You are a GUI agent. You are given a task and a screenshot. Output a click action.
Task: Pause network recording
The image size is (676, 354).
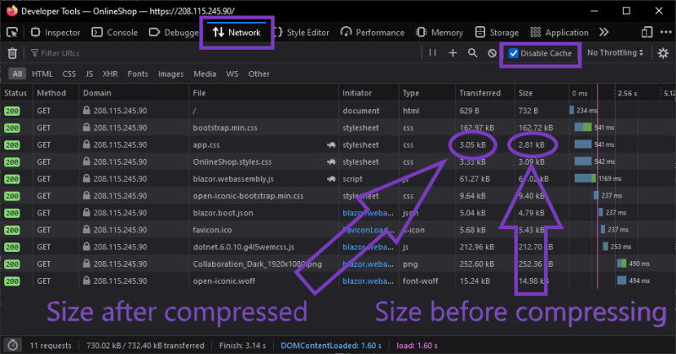pos(433,52)
